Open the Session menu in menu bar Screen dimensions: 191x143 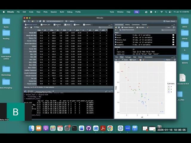[53, 12]
